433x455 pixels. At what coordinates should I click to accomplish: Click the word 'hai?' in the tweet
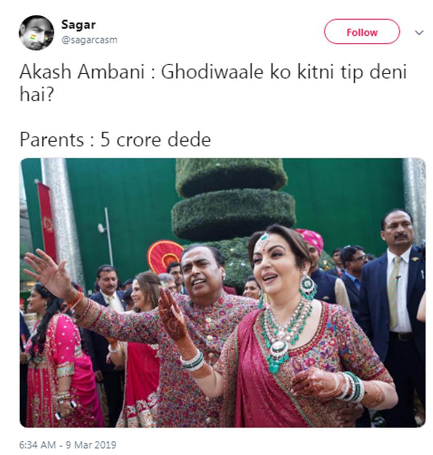(x=37, y=95)
